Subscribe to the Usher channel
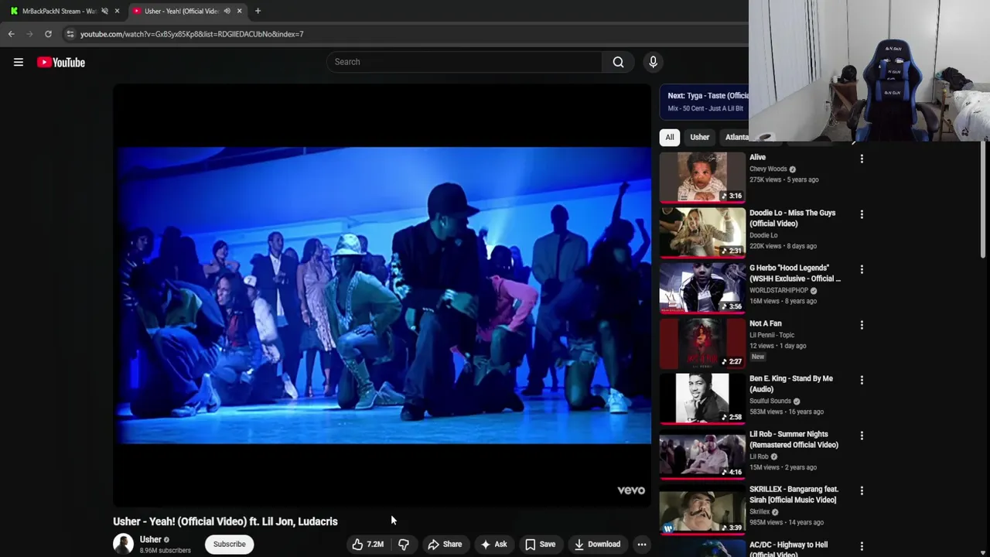 tap(229, 544)
